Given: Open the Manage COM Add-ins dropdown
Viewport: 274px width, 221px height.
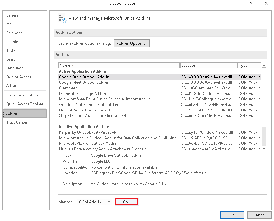Looking at the screenshot, I should (94, 202).
